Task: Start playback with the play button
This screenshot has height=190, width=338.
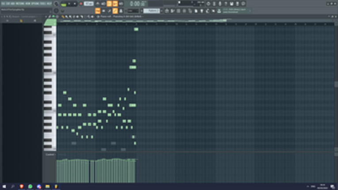Action: (69, 4)
